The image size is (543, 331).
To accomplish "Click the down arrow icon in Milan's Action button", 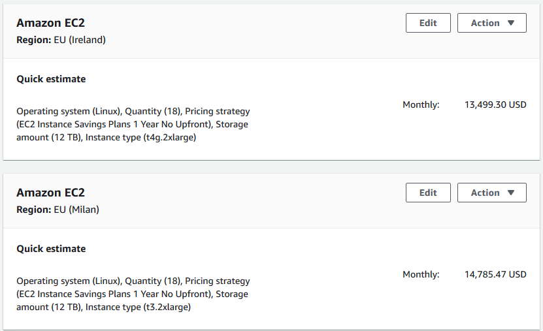I will point(511,193).
